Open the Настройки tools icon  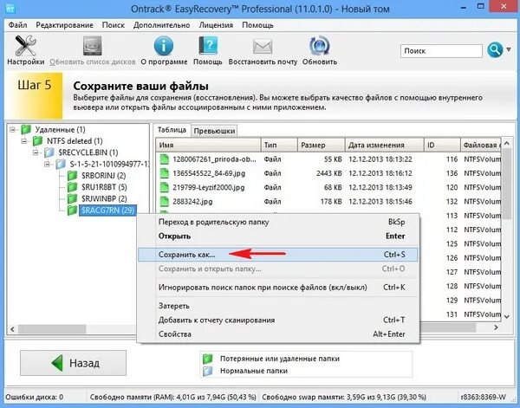[25, 46]
